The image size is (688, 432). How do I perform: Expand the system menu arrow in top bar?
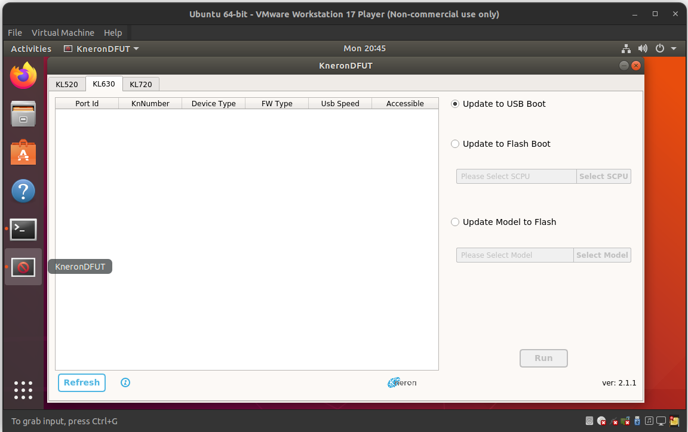point(674,49)
